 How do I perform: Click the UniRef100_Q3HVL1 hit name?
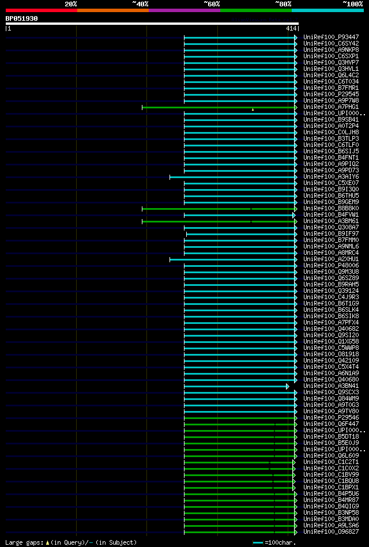point(331,69)
